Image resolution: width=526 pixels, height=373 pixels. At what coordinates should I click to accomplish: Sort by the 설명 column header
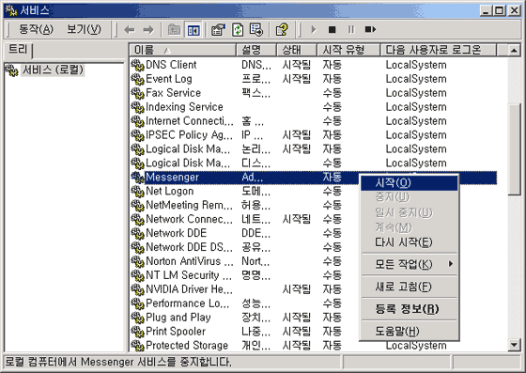click(x=256, y=50)
